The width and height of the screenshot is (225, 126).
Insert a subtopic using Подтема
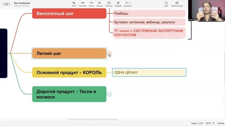click(83, 4)
